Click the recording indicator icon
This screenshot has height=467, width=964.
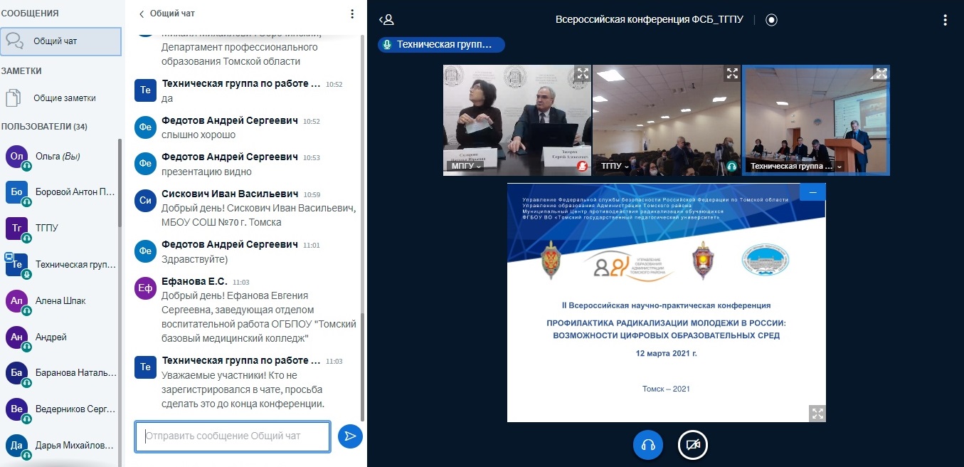[x=771, y=20]
